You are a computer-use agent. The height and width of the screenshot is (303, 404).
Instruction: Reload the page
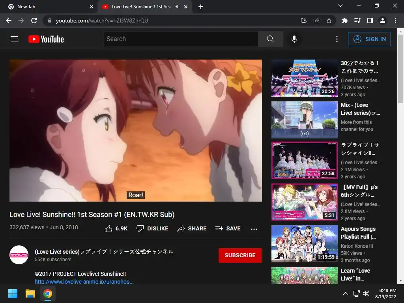pyautogui.click(x=34, y=21)
